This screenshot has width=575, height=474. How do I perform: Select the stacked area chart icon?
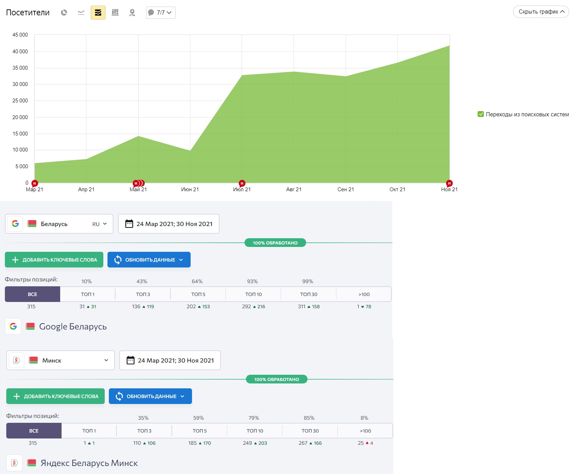coord(98,13)
